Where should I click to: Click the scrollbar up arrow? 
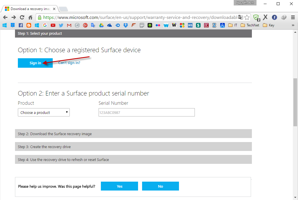[295, 32]
